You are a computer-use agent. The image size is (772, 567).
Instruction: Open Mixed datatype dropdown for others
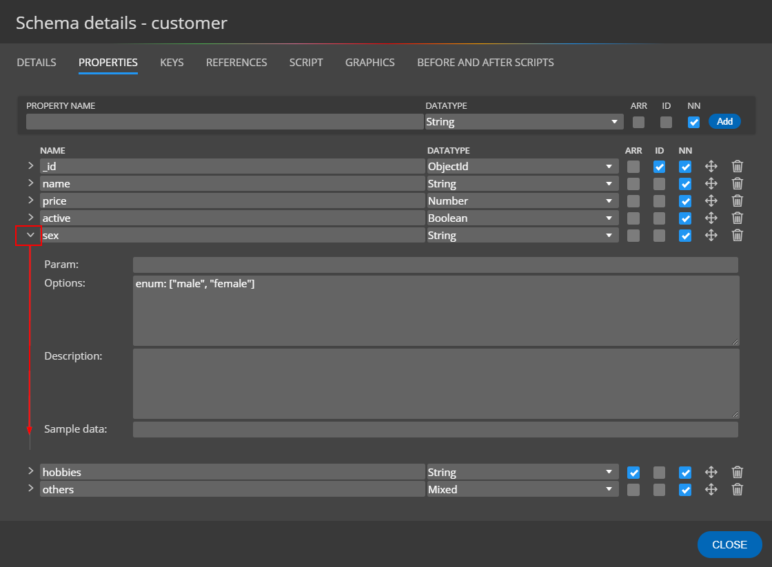point(522,489)
